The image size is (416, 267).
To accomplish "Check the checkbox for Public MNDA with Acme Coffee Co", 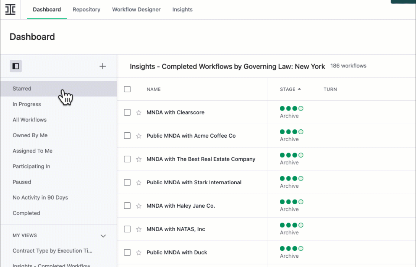I will pos(127,136).
